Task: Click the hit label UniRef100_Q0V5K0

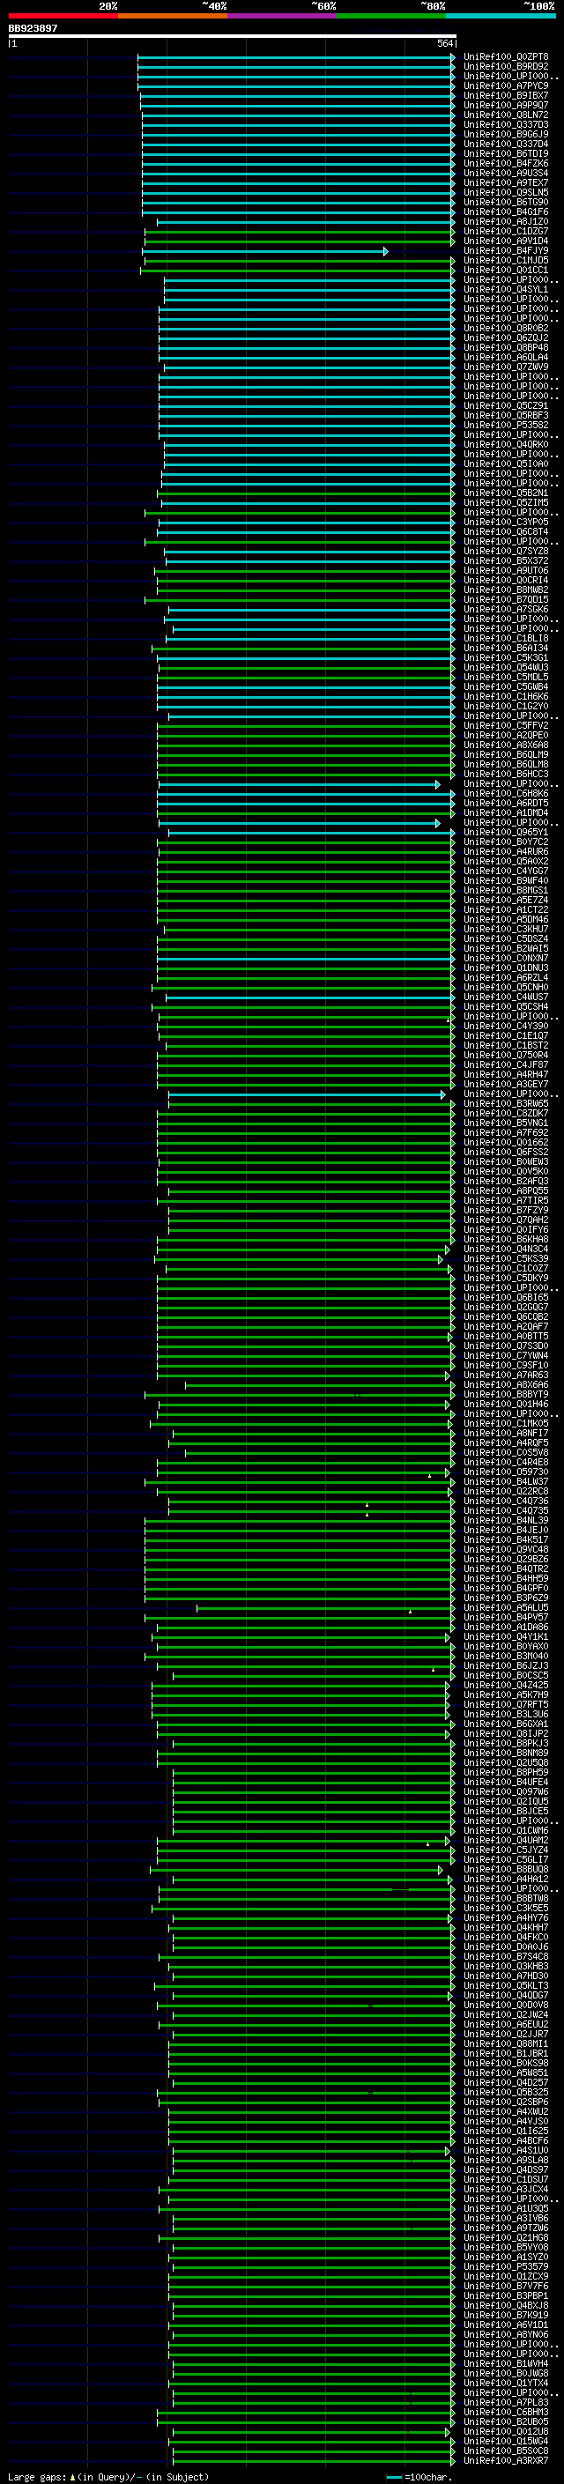Action: click(x=506, y=1171)
